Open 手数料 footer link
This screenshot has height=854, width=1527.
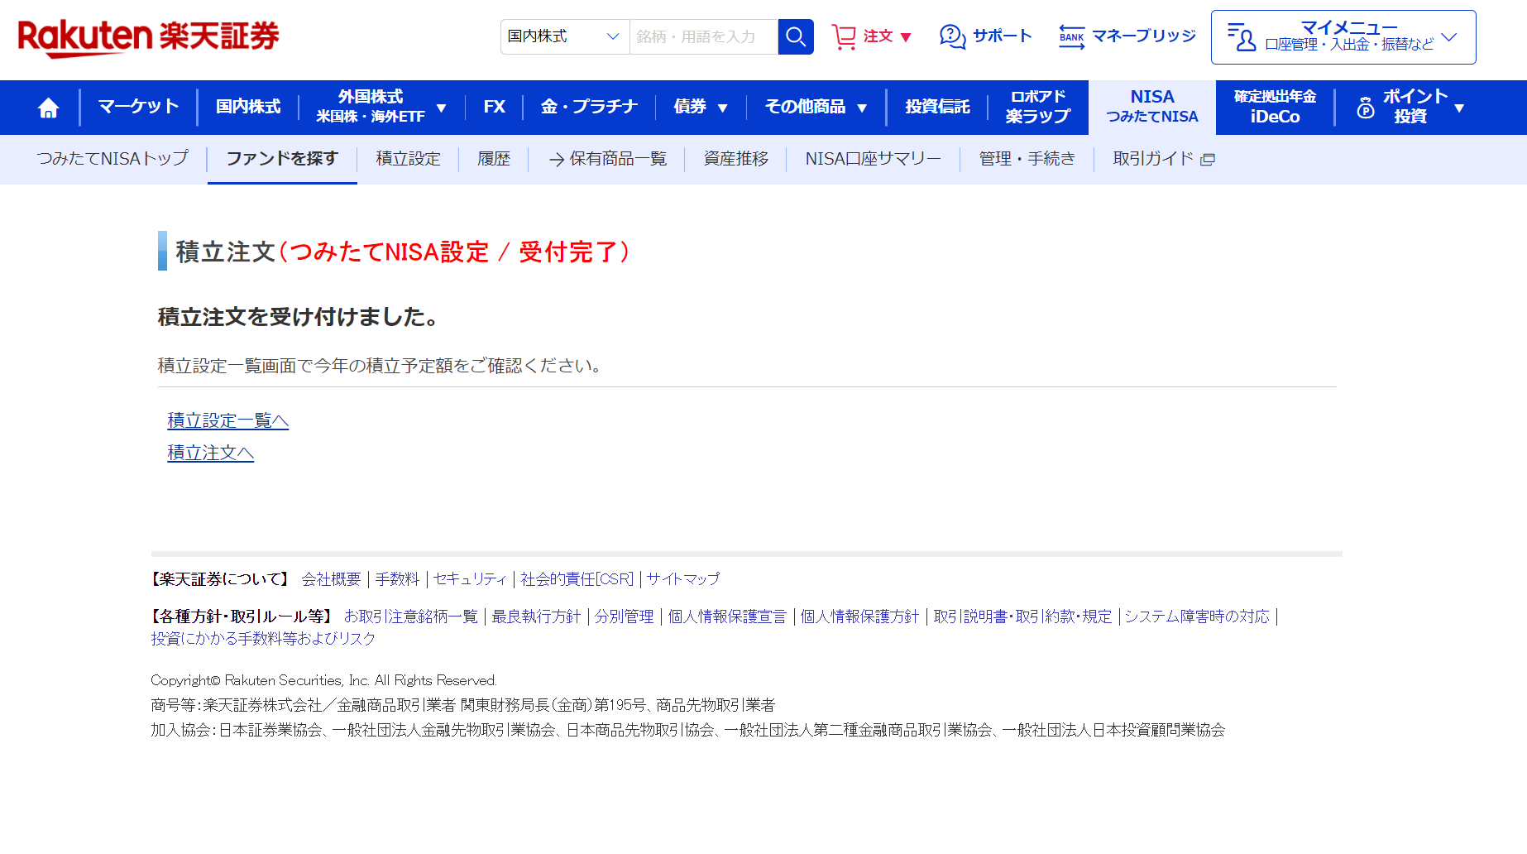397,579
